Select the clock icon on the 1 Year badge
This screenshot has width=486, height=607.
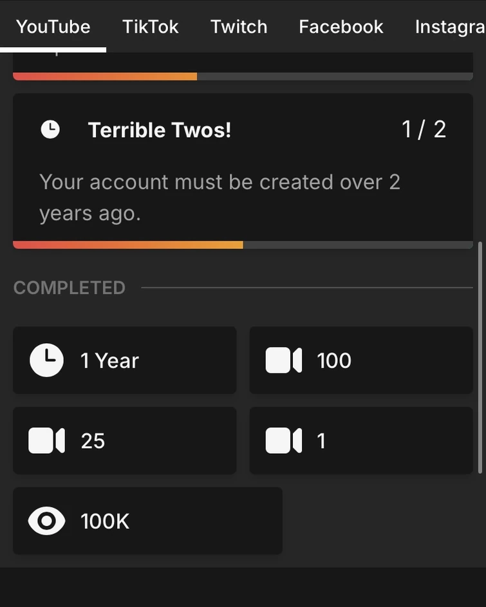click(46, 359)
